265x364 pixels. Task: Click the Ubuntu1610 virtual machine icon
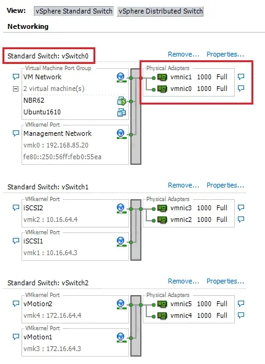(121, 113)
